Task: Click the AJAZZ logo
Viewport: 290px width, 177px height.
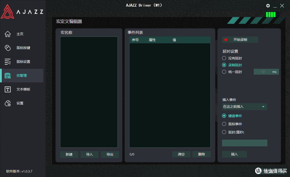Action: (22, 12)
